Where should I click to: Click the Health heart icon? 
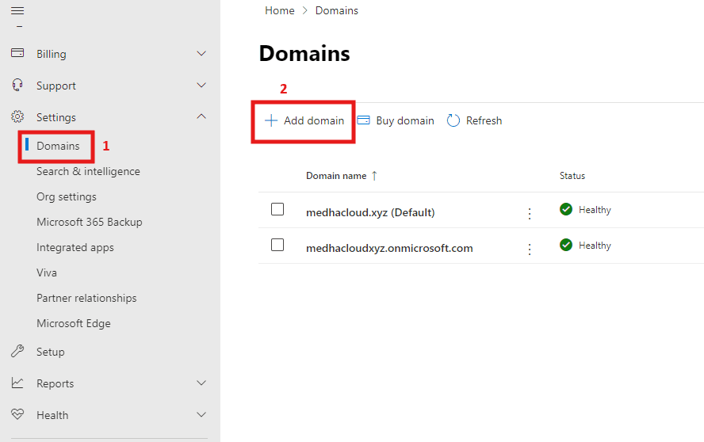(x=17, y=415)
